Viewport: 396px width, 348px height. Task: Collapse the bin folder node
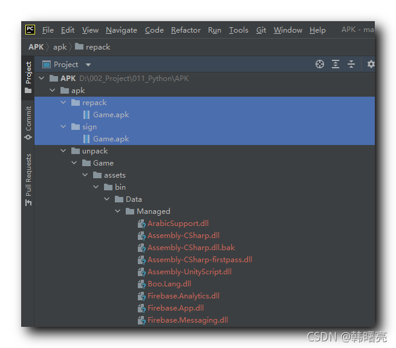[x=96, y=187]
